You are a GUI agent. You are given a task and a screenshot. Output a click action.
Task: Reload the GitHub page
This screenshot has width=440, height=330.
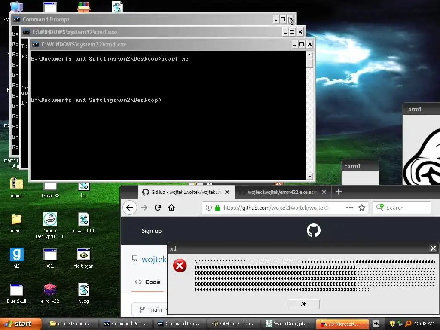click(158, 208)
